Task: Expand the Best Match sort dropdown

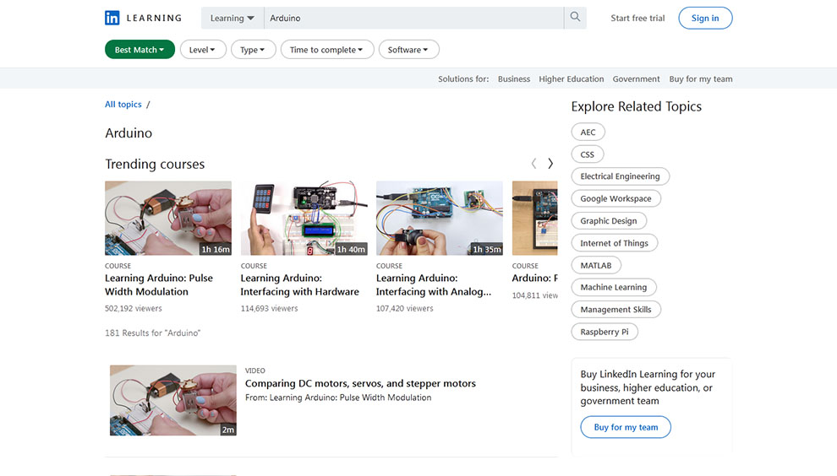Action: 139,50
